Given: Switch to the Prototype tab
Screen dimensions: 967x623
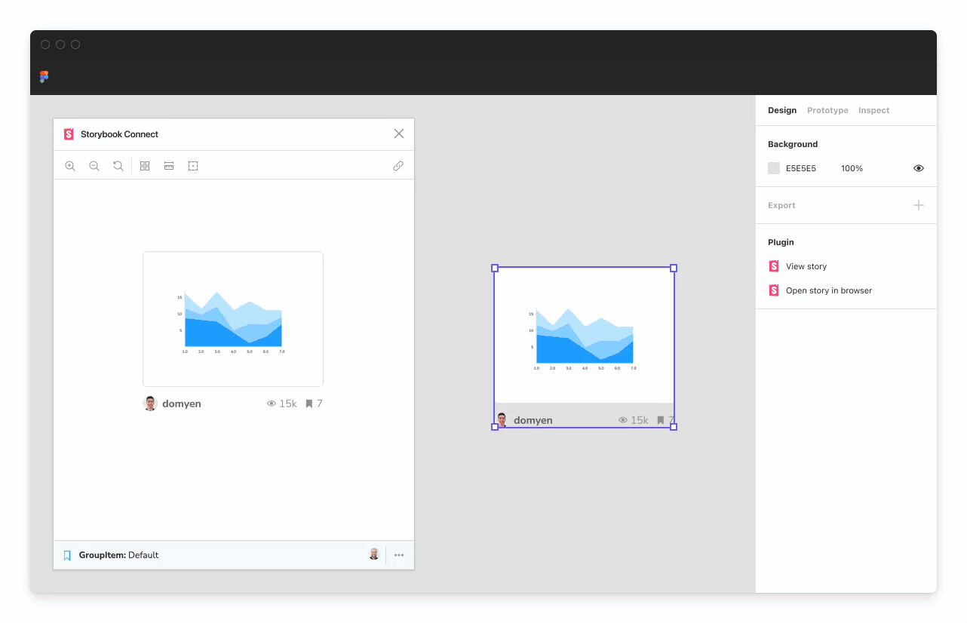Looking at the screenshot, I should tap(827, 110).
